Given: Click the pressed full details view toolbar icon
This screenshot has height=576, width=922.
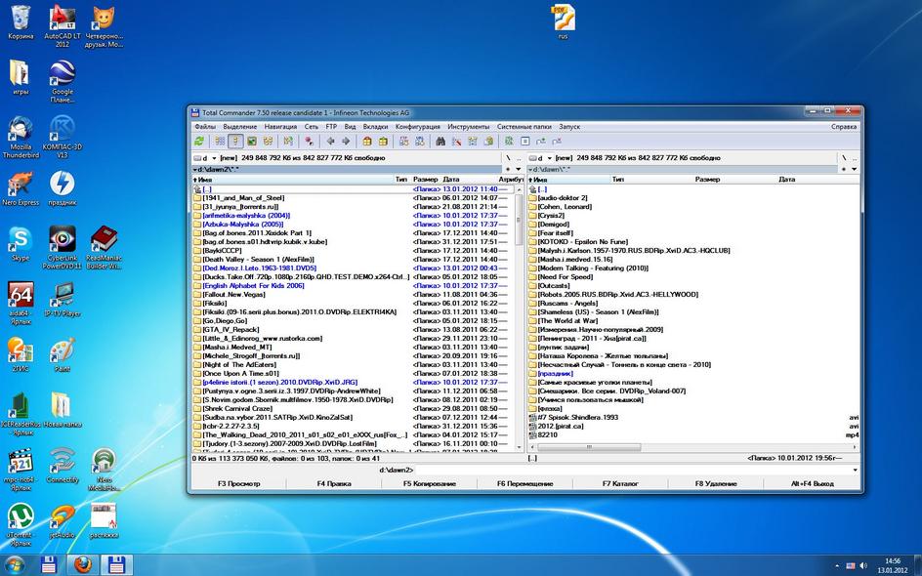Looking at the screenshot, I should click(235, 141).
